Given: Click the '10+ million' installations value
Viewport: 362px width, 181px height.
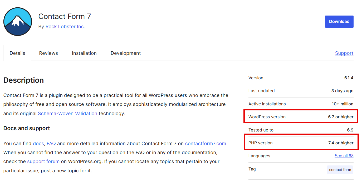Looking at the screenshot, I should point(343,104).
